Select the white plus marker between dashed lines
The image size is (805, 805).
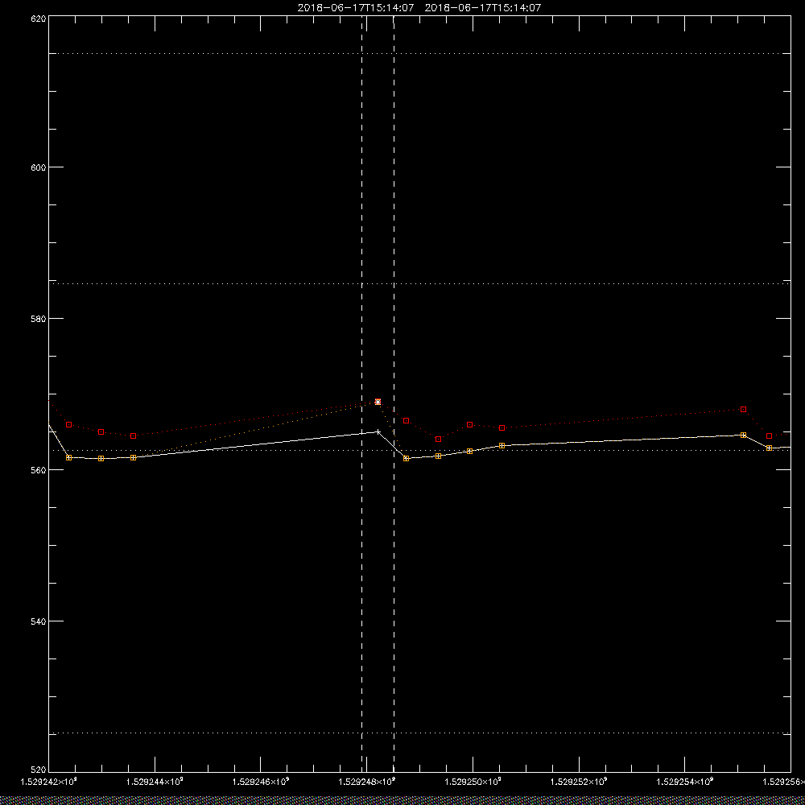pos(378,431)
